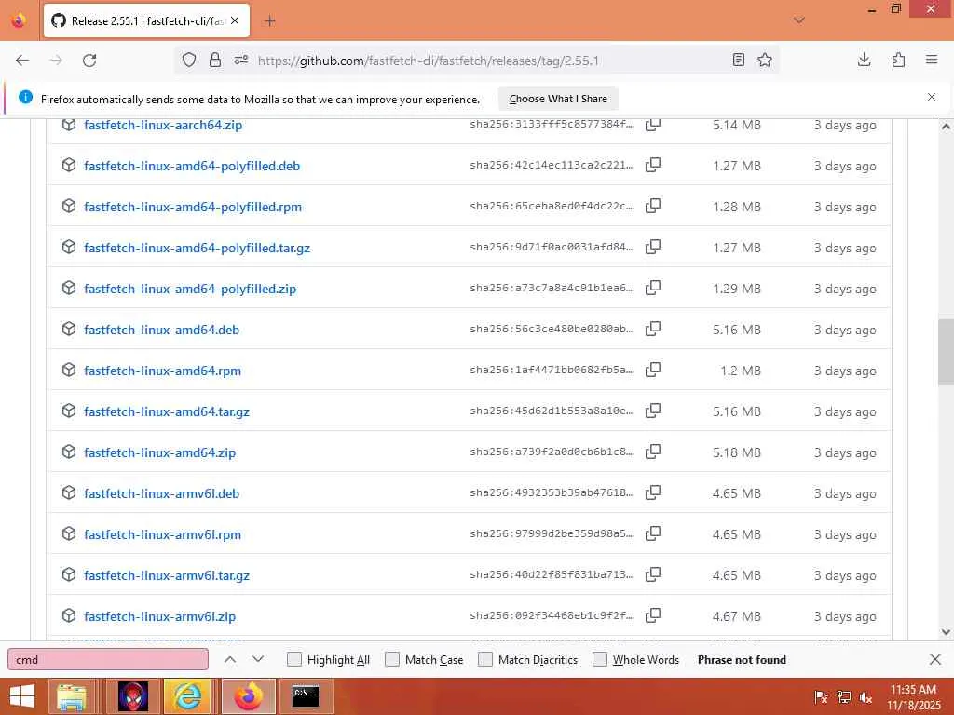Open Windows Start menu
Viewport: 954px width, 715px height.
(x=22, y=696)
